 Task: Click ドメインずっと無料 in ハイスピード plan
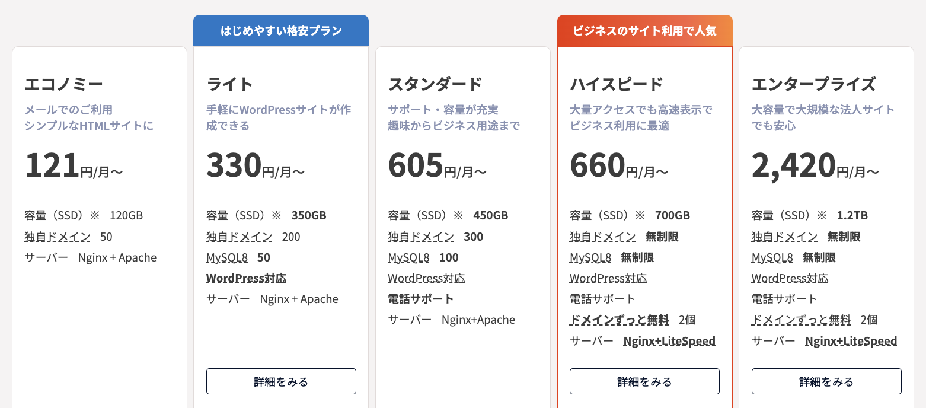pos(619,320)
